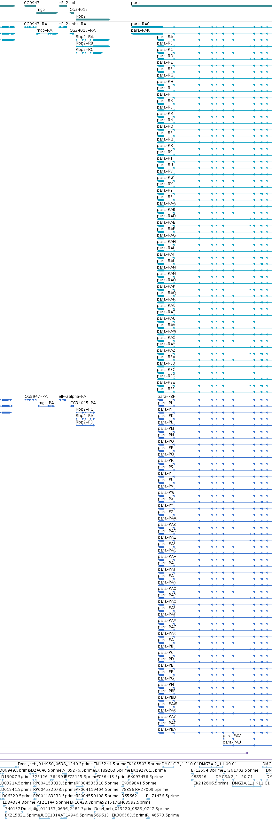272x820 pixels.
Task: Click CDS label para-PAV
Action: pyautogui.click(x=232, y=736)
